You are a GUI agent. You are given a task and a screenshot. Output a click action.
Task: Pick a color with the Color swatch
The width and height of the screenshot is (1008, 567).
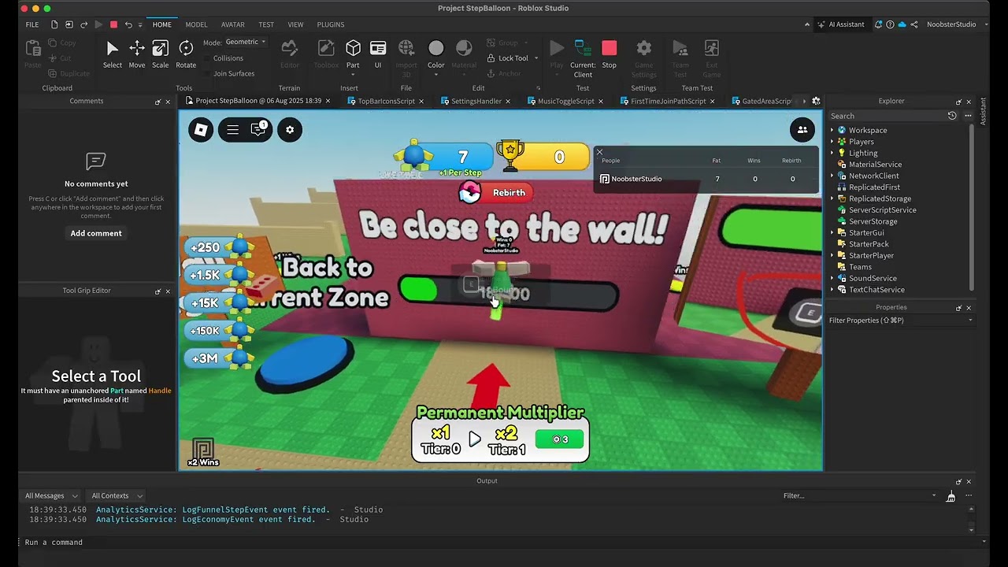pyautogui.click(x=436, y=47)
